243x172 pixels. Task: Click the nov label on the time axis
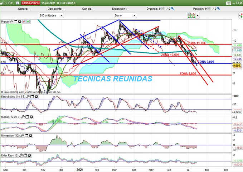point(43,170)
